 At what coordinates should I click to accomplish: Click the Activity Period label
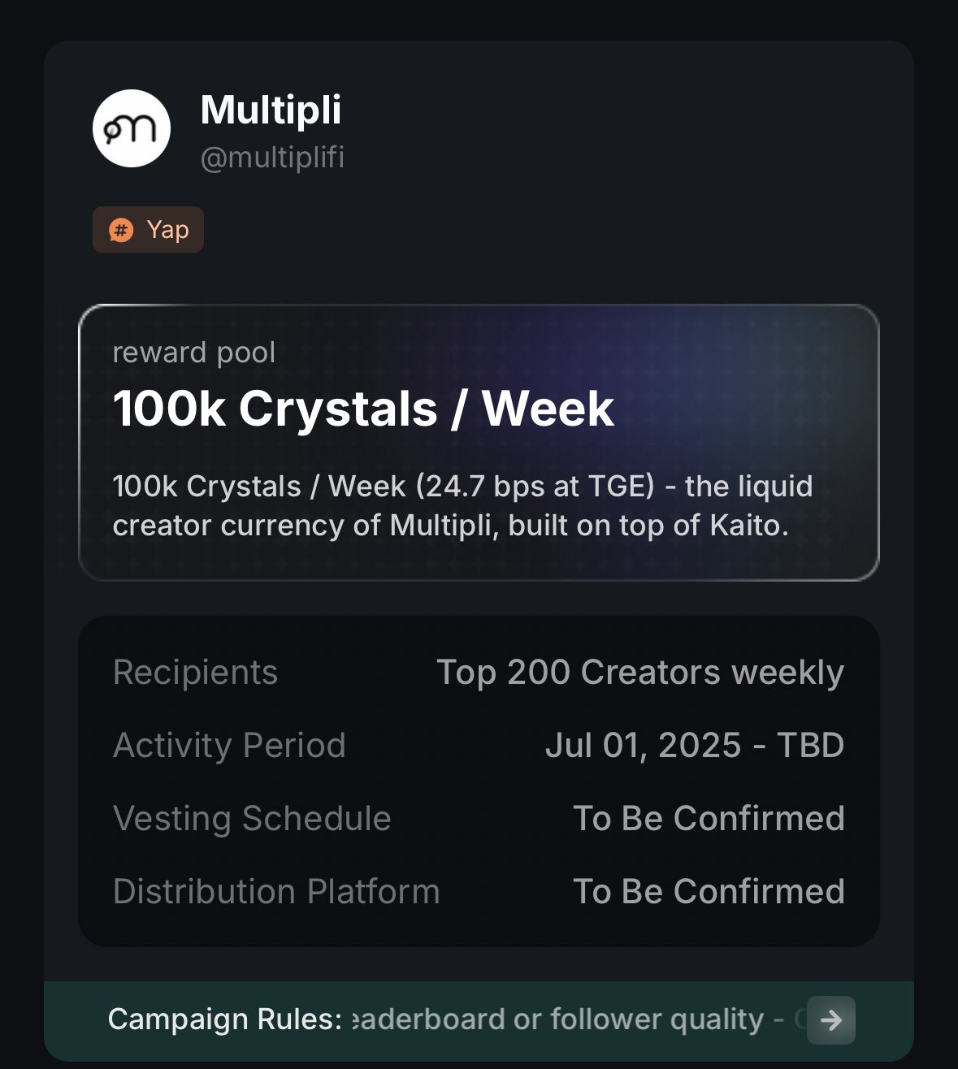(x=229, y=746)
